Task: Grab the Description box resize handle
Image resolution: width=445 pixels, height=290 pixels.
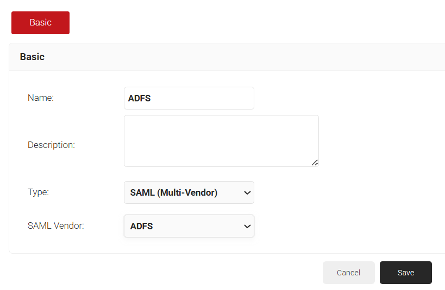Action: click(x=315, y=162)
